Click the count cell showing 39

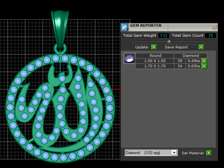point(180,61)
